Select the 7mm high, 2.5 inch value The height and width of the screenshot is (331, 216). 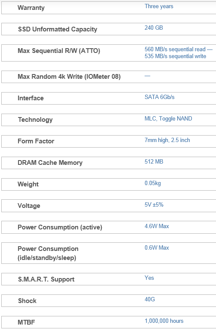[x=167, y=140]
